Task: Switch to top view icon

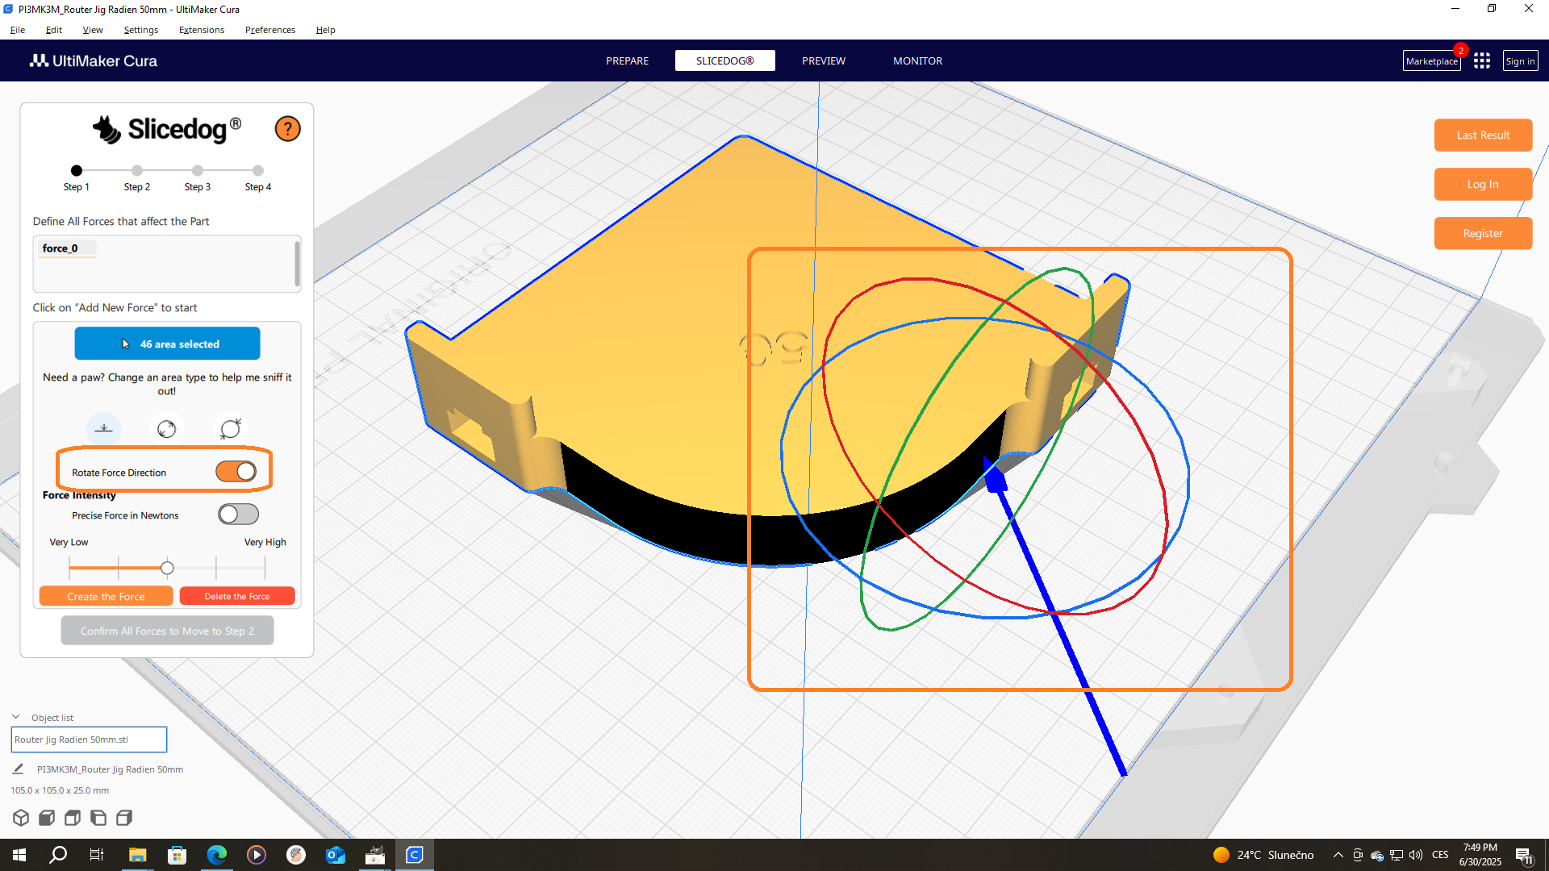Action: 73,818
